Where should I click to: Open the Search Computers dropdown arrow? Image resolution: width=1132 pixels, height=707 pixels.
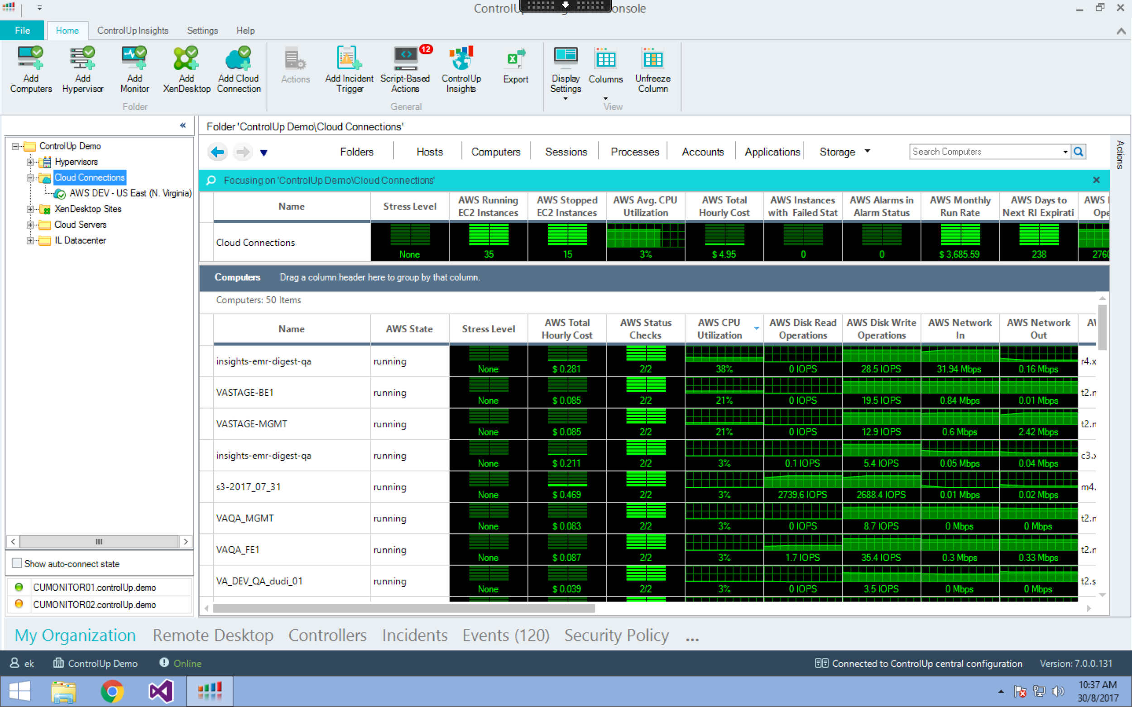pyautogui.click(x=1065, y=152)
